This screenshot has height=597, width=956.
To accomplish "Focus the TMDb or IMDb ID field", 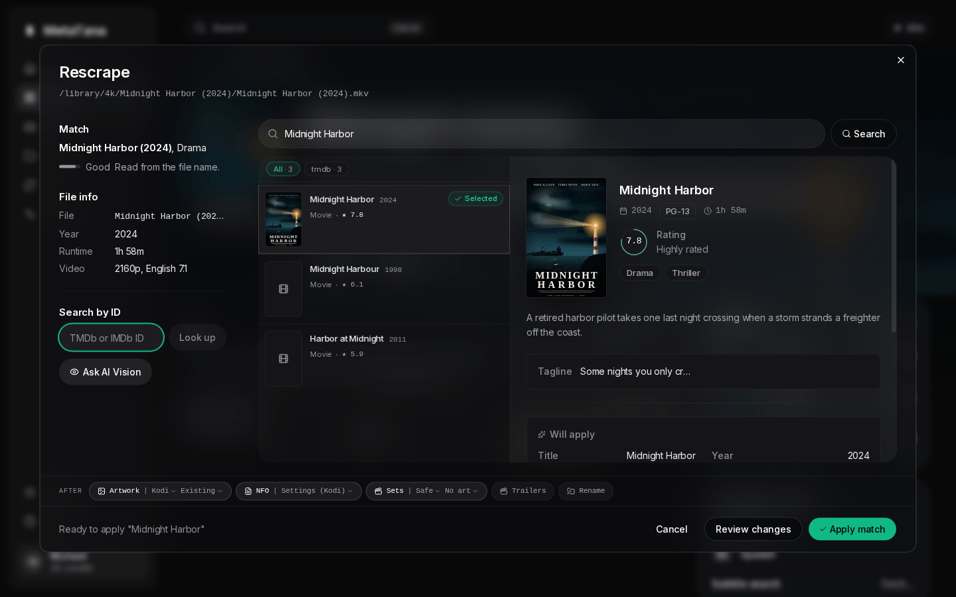I will (112, 338).
